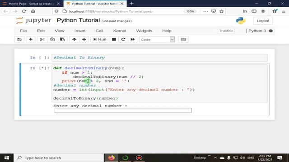Save notebook with the floppy disk icon
This screenshot has height=162, width=289.
click(19, 39)
